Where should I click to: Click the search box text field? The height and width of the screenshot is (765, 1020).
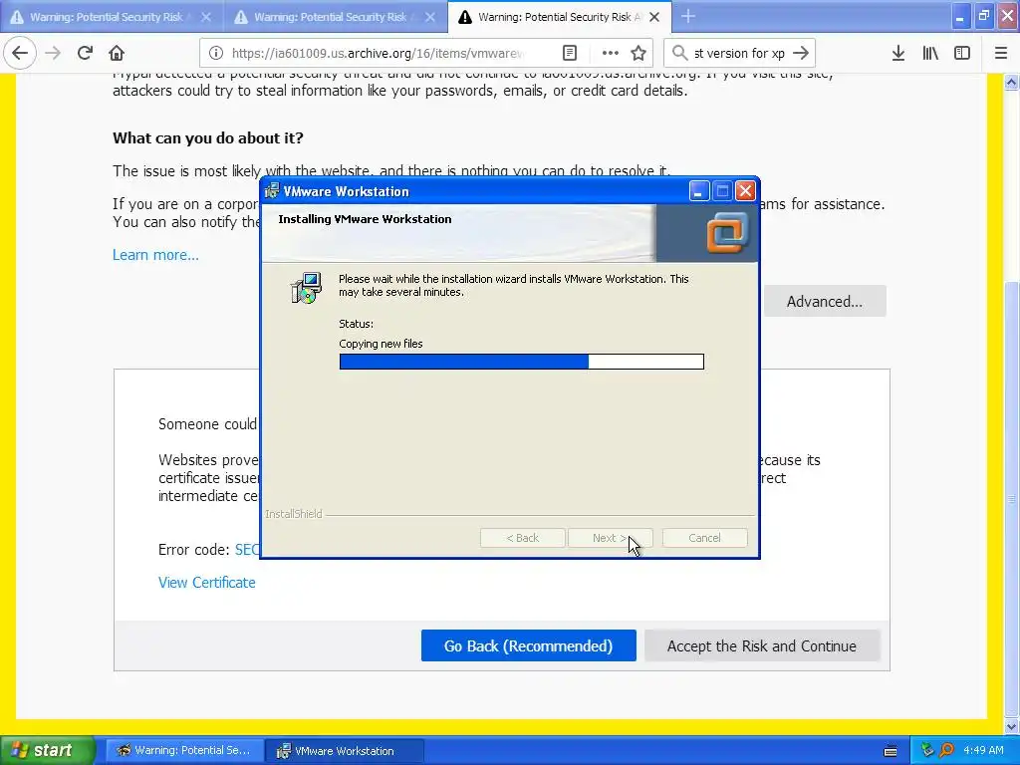coord(740,53)
